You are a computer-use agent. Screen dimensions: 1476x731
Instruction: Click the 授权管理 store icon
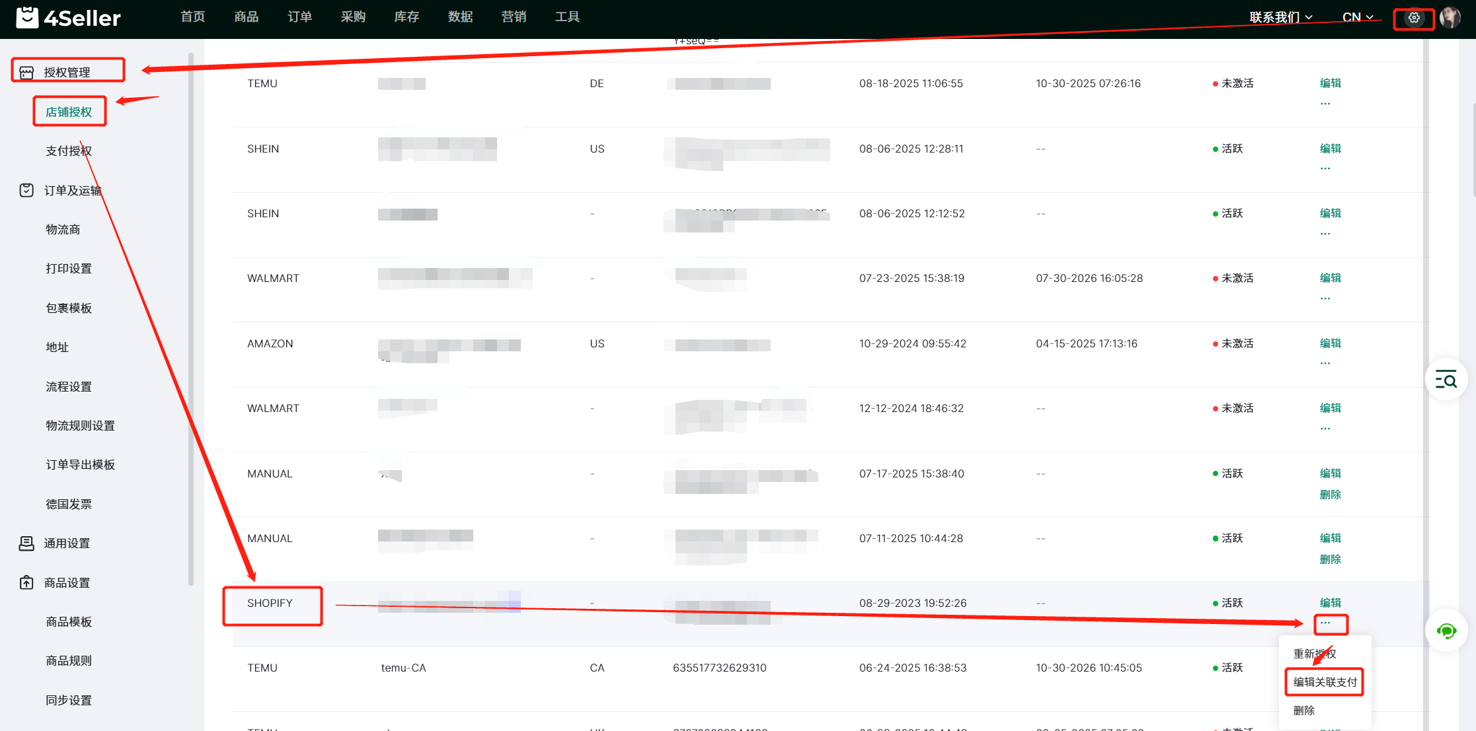pyautogui.click(x=26, y=72)
